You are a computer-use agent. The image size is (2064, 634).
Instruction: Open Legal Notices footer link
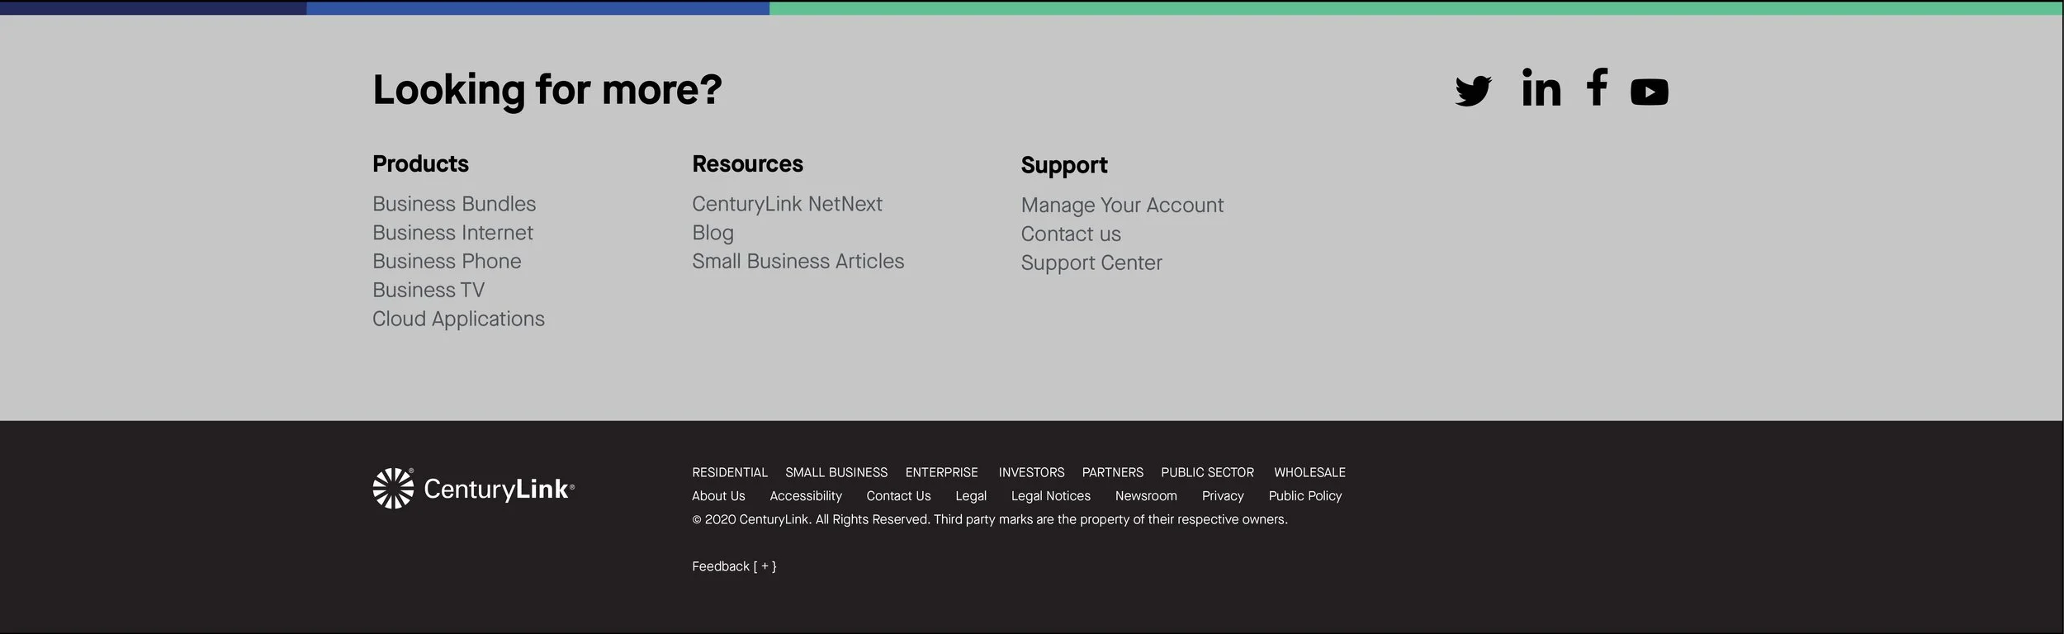click(x=1051, y=496)
